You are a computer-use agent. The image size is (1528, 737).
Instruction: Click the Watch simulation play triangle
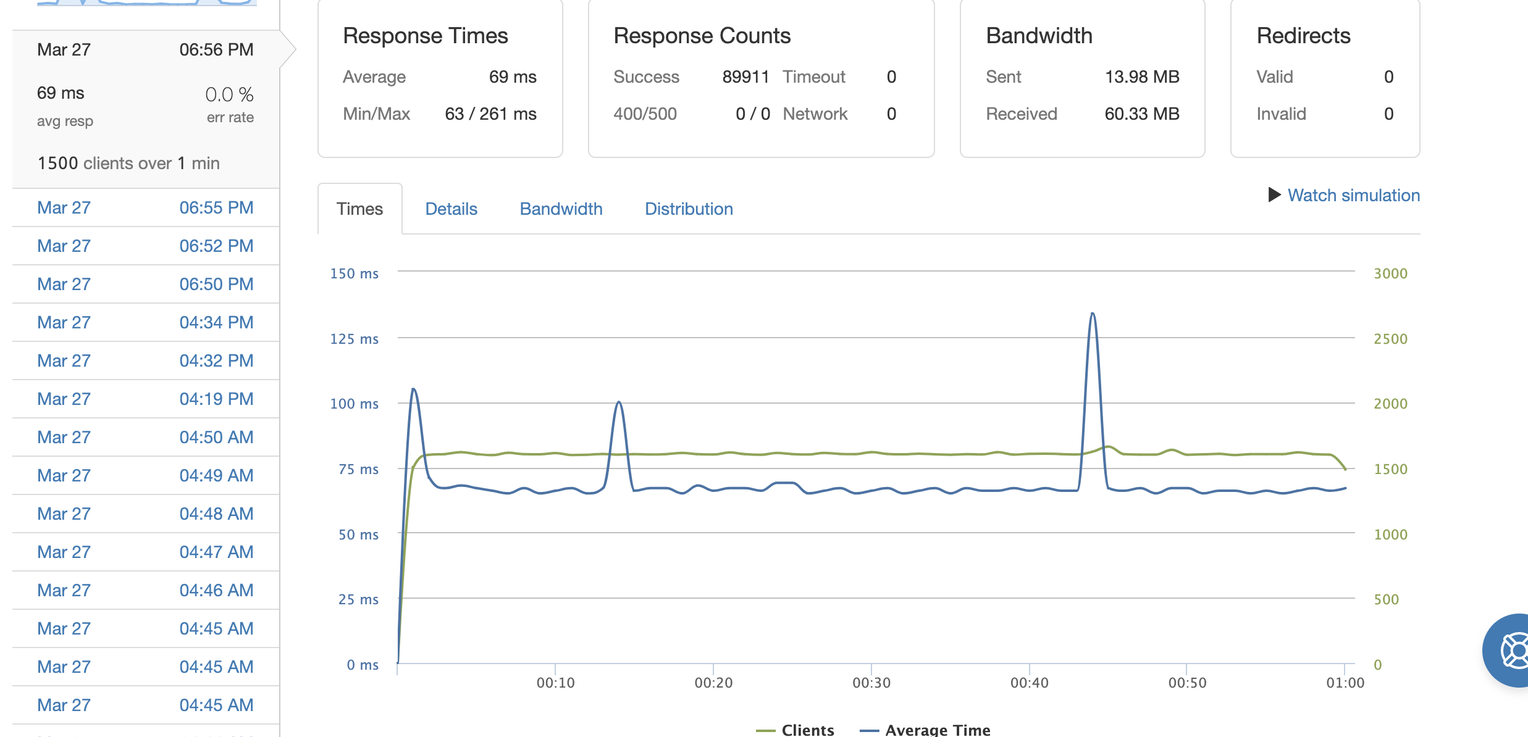click(x=1274, y=195)
